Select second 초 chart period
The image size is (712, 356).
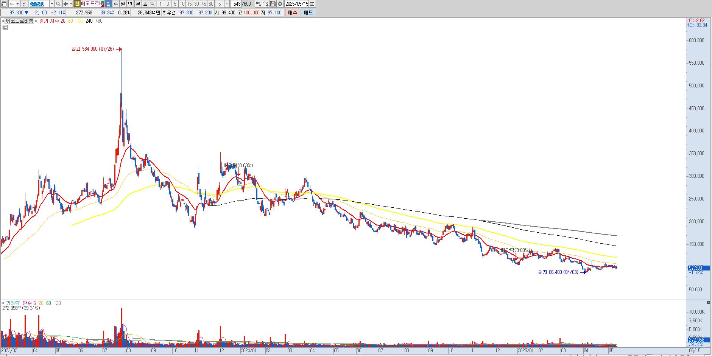145,4
